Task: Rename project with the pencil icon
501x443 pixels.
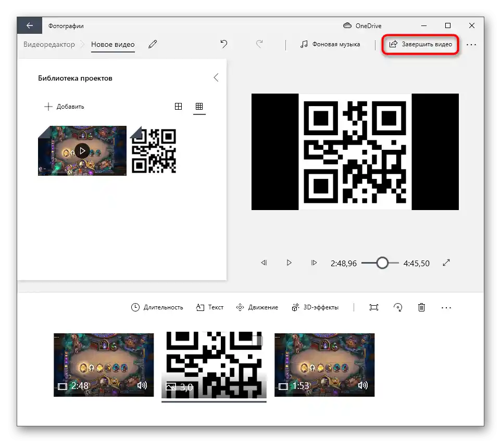Action: [153, 44]
